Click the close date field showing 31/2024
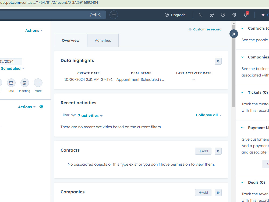The image size is (269, 202). coord(11,61)
